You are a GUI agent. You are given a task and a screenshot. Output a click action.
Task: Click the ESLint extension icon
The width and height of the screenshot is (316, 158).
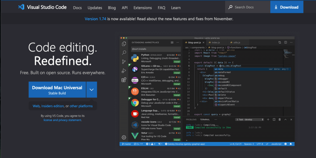[x=135, y=91]
